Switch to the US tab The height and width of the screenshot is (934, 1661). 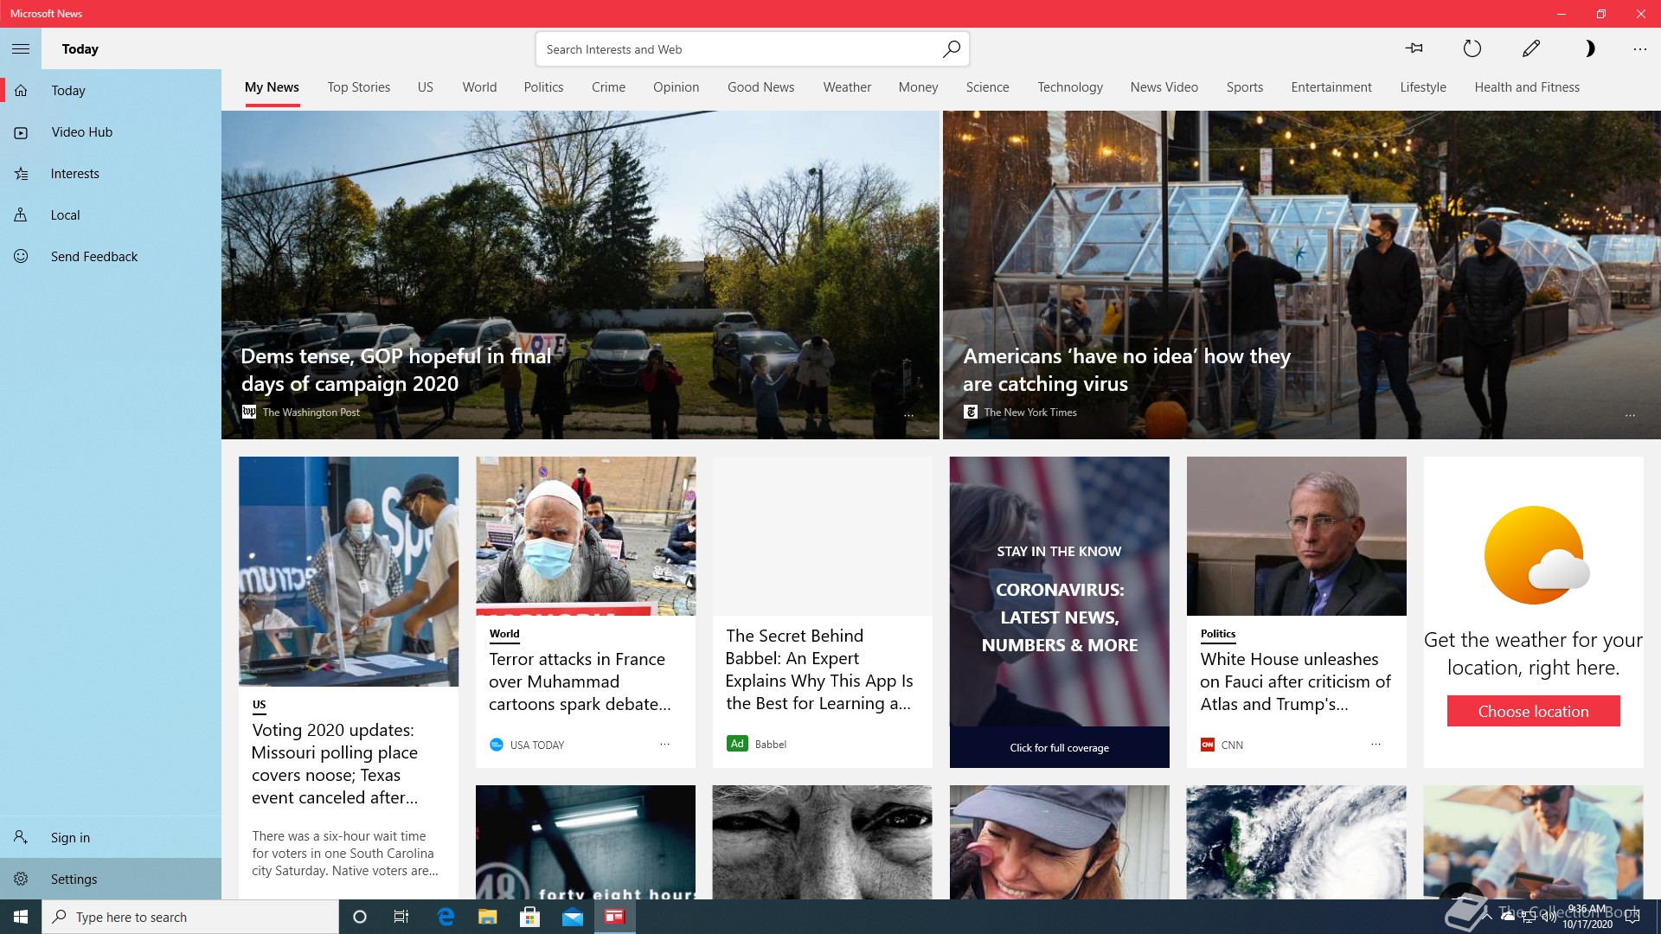[x=425, y=87]
